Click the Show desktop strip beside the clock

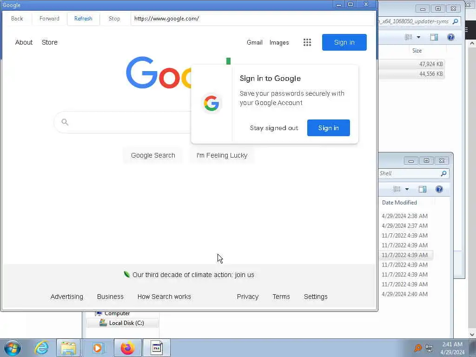[x=472, y=348]
